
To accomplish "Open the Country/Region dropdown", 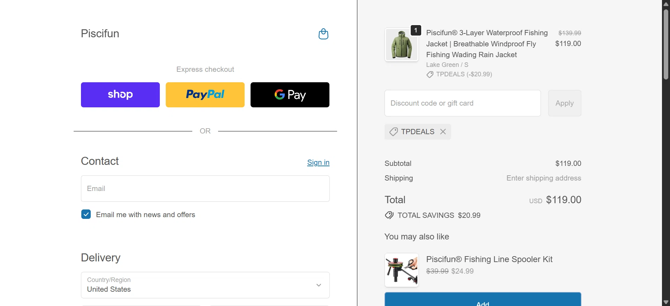I will [x=205, y=285].
